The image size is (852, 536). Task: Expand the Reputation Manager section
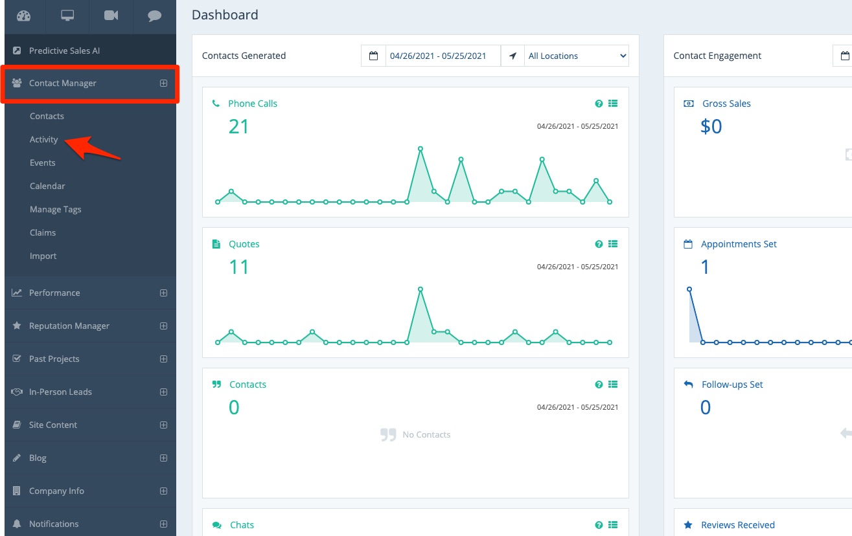coord(163,326)
